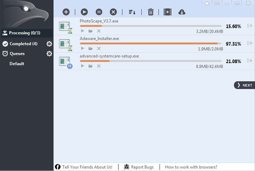Click the trash delete icon in toolbar
Image resolution: width=255 pixels, height=171 pixels.
(x=150, y=12)
